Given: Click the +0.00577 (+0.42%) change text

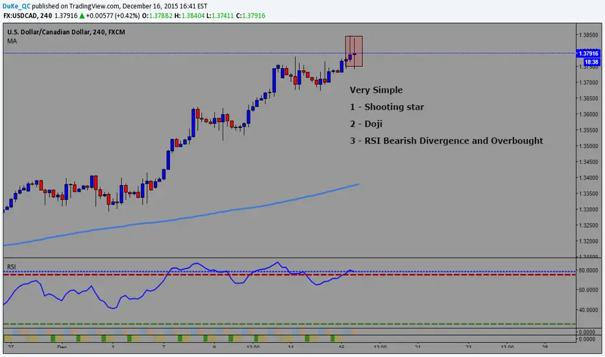Looking at the screenshot, I should tap(113, 16).
